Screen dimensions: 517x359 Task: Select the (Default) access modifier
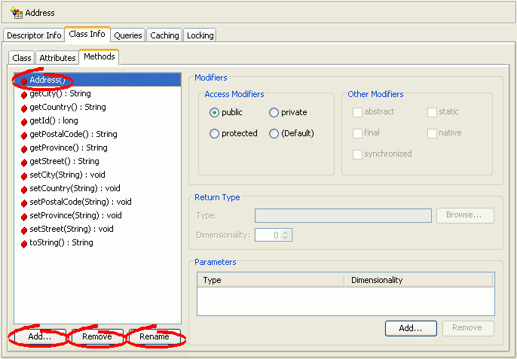tap(274, 134)
